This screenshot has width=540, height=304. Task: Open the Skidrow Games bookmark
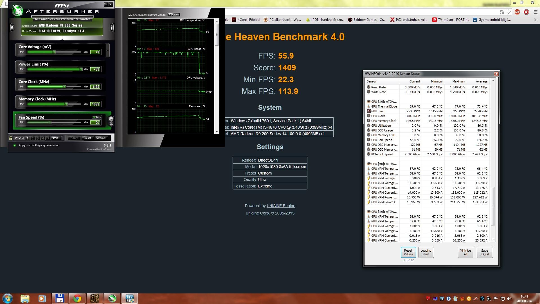(x=367, y=20)
